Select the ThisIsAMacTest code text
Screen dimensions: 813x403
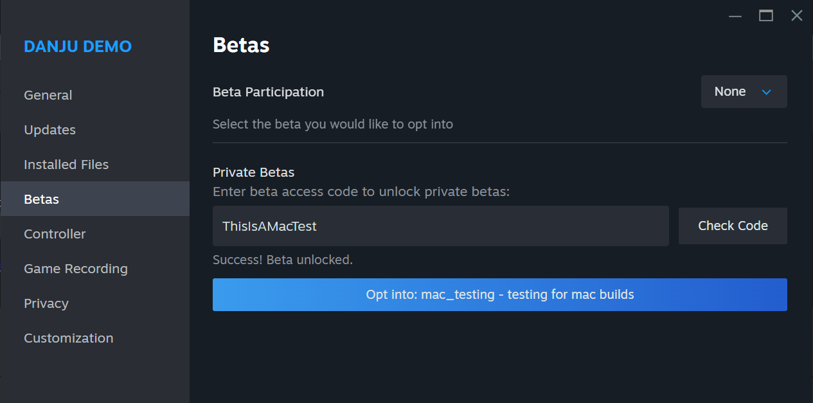point(269,226)
